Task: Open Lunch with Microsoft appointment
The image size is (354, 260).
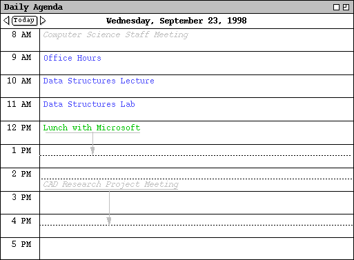Action: [x=92, y=128]
